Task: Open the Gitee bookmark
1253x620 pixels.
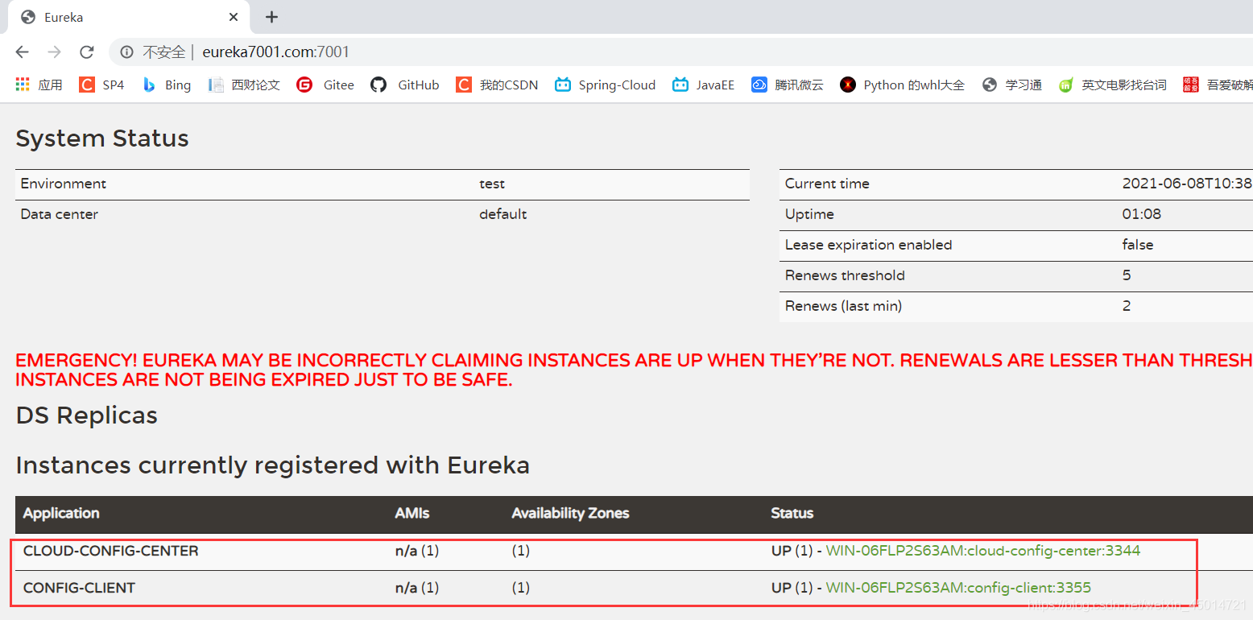Action: (325, 85)
